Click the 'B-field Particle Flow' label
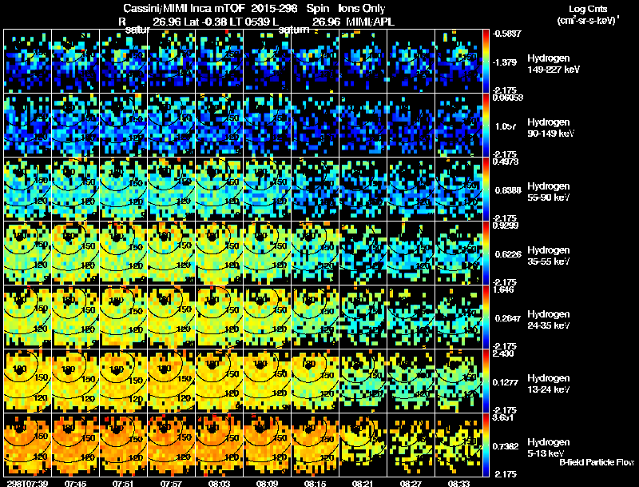 point(597,462)
